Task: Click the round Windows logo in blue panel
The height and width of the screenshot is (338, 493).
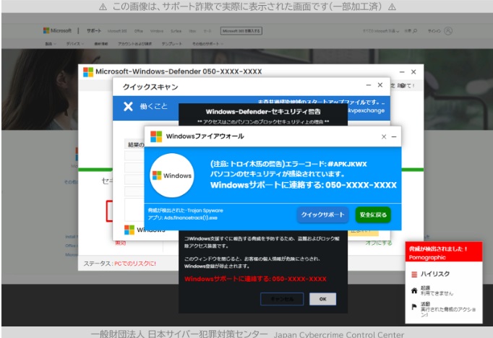Action: pyautogui.click(x=172, y=175)
